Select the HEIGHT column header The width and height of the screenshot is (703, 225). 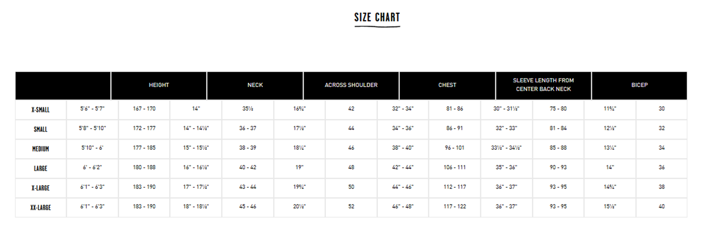pos(159,85)
